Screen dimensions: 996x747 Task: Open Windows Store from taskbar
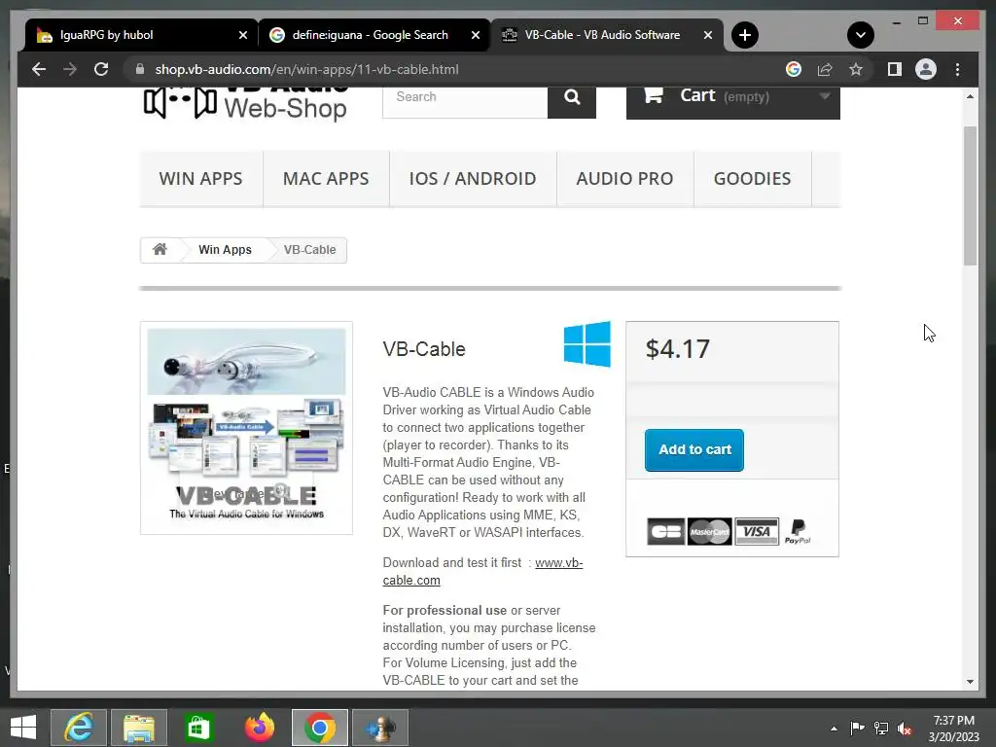(x=198, y=728)
